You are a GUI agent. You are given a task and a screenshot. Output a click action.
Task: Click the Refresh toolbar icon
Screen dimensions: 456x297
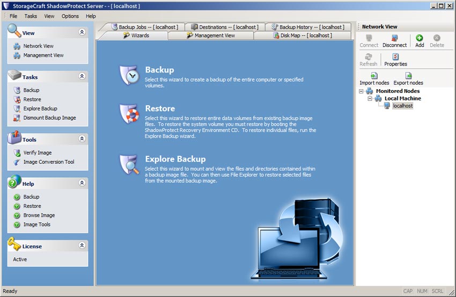click(x=368, y=56)
